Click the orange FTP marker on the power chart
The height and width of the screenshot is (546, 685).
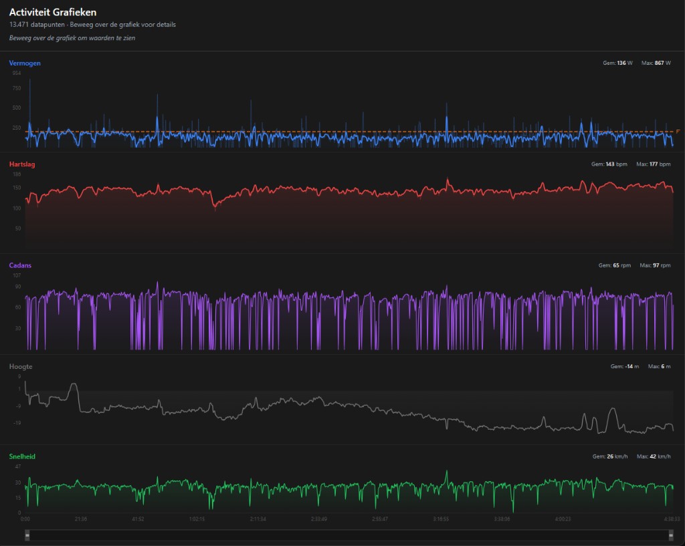(x=678, y=132)
